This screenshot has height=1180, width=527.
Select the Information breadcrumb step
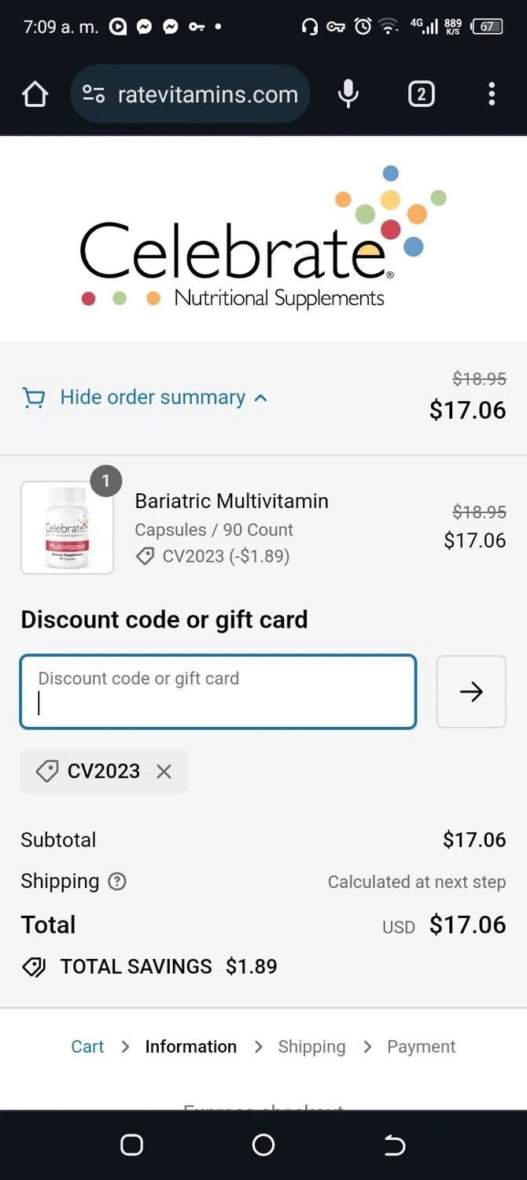point(191,1046)
